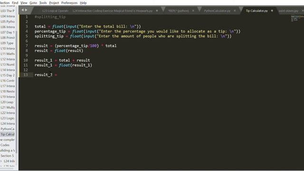Screen dimensions: 304x171
Task: Open the Help menu
Action: (x=83, y=3)
